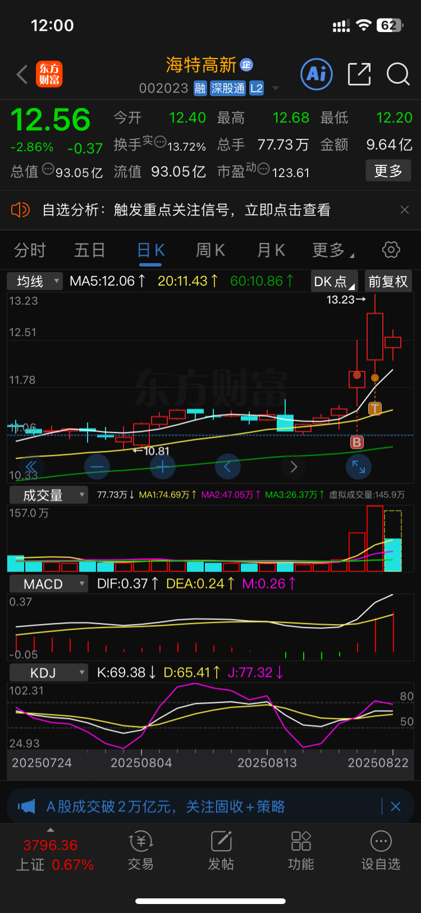Tap the 深股通 tag

[x=227, y=88]
